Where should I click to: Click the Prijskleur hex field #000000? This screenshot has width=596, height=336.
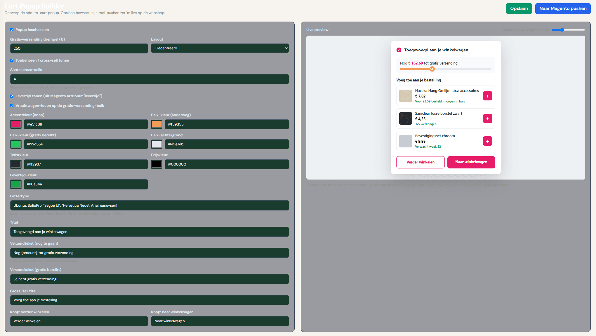pos(227,164)
